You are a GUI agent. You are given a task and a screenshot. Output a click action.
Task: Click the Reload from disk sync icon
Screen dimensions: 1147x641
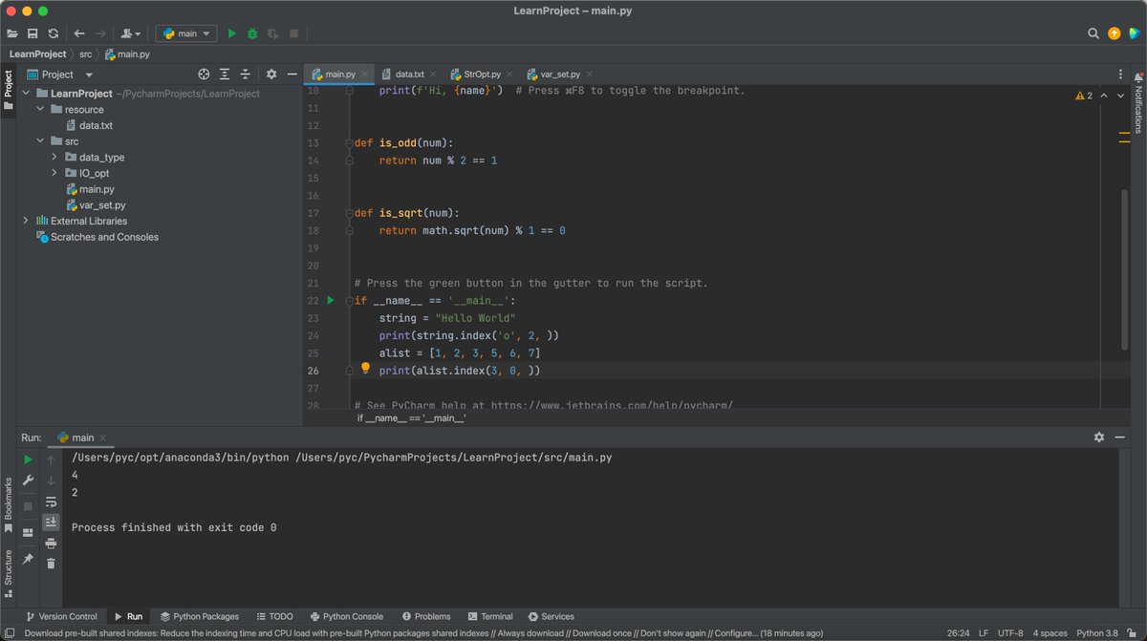pyautogui.click(x=54, y=33)
